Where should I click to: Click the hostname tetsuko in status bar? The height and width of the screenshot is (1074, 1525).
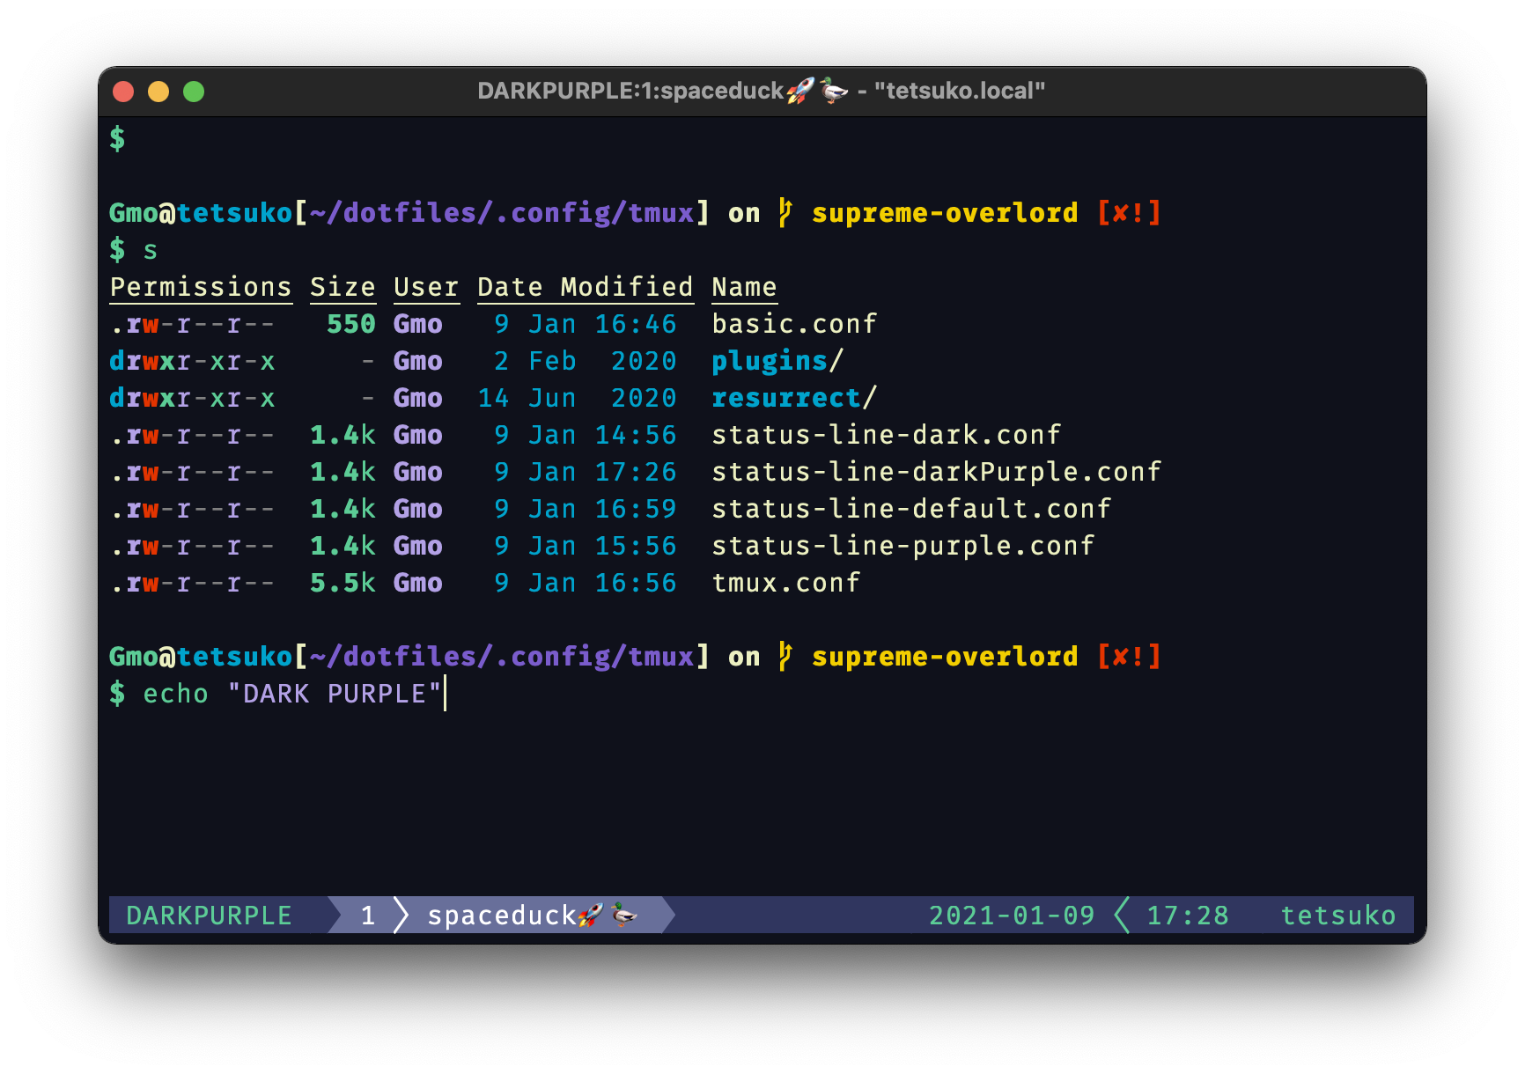[1338, 916]
